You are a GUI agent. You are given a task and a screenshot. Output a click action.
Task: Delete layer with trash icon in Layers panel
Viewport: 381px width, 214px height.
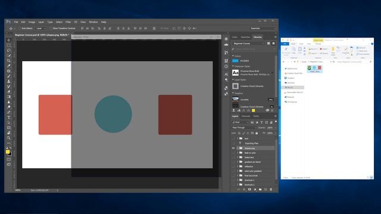click(271, 190)
